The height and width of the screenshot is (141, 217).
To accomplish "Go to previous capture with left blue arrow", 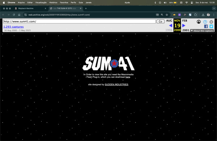I will (x=171, y=25).
